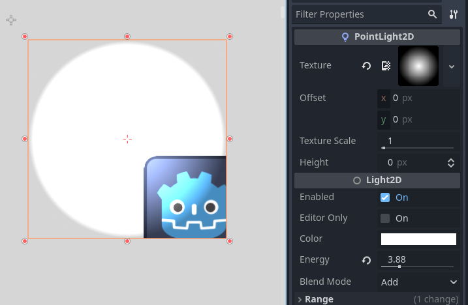The height and width of the screenshot is (305, 468).
Task: Click the search magnifier in Filter Properties
Action: tap(432, 14)
